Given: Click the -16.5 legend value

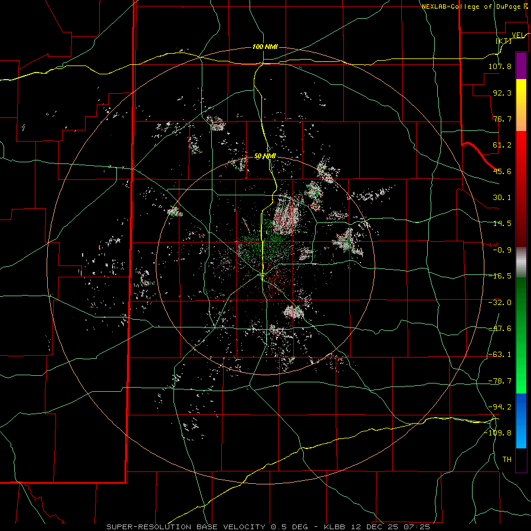Looking at the screenshot, I should pos(500,276).
